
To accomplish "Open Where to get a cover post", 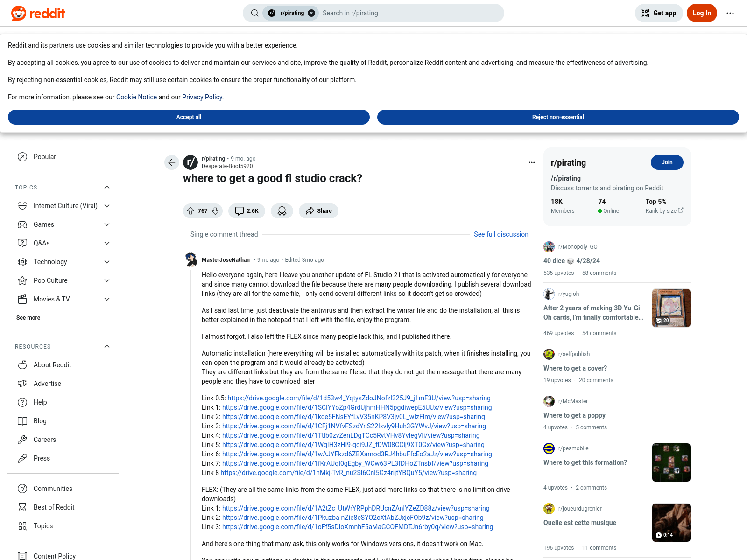I will click(x=575, y=368).
